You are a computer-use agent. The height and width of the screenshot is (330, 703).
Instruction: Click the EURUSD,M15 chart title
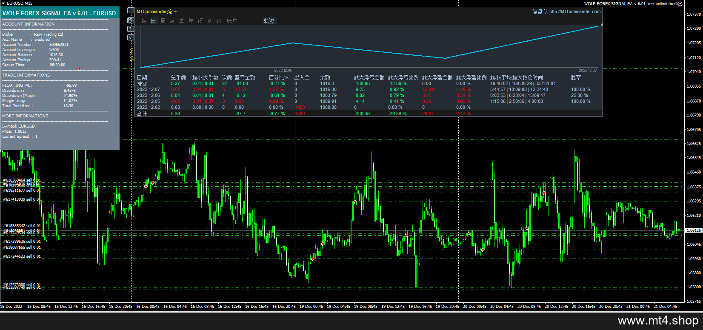[20, 3]
